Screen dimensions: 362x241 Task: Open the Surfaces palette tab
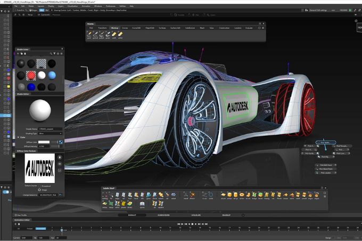(162, 28)
